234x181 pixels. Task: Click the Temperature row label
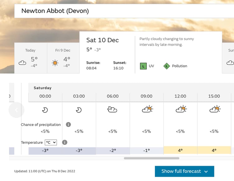click(32, 143)
